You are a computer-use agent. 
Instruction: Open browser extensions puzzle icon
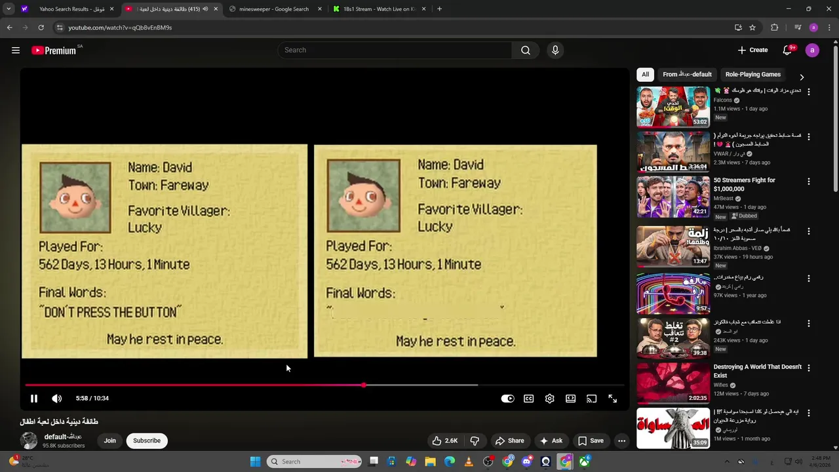point(774,28)
